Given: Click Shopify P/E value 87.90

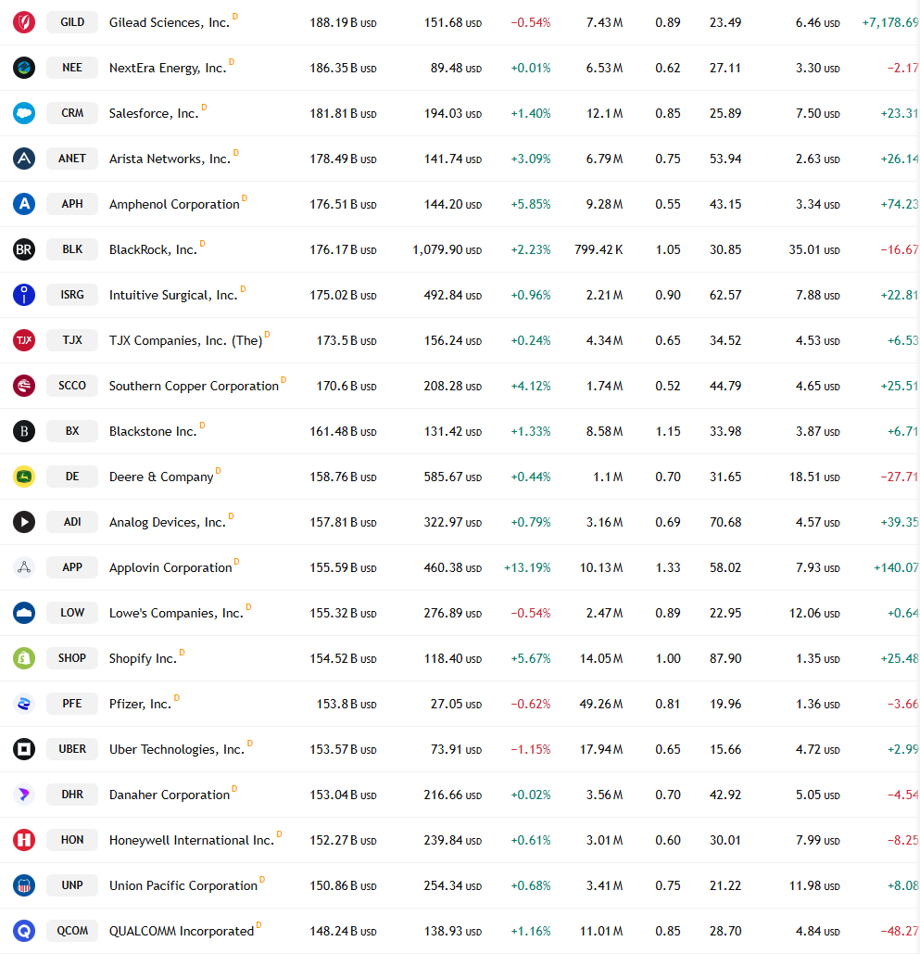Looking at the screenshot, I should tap(725, 658).
